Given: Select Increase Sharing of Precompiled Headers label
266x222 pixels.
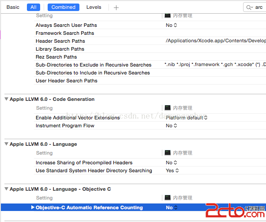Looking at the screenshot, I should [84, 163].
